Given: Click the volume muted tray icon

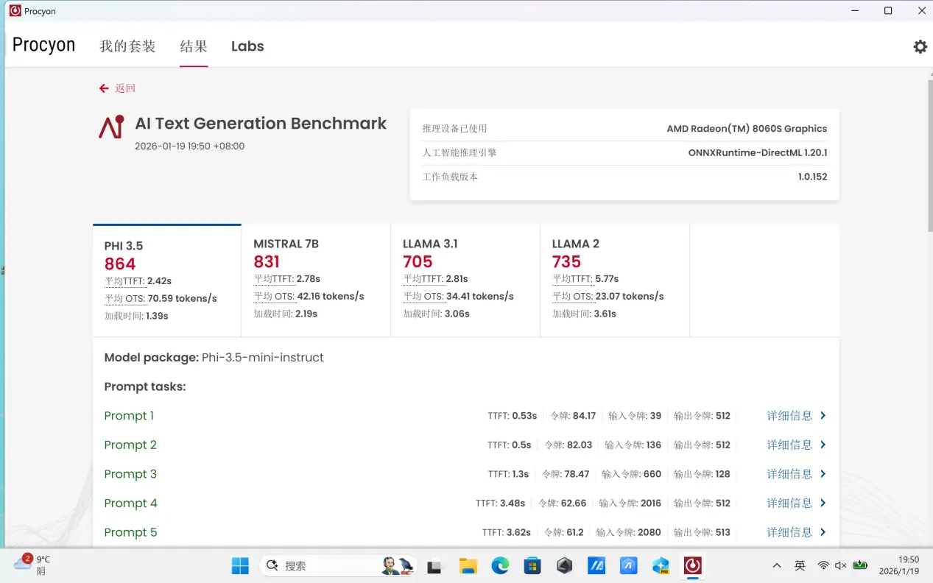Looking at the screenshot, I should (x=841, y=565).
